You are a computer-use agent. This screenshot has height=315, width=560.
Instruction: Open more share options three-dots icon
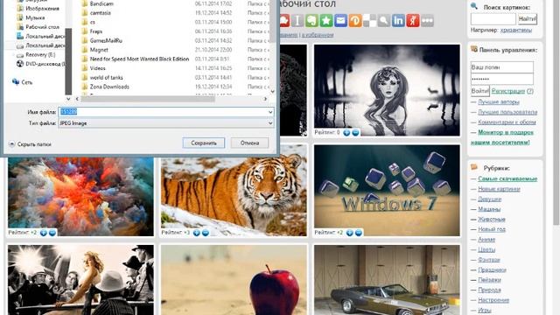[x=427, y=21]
